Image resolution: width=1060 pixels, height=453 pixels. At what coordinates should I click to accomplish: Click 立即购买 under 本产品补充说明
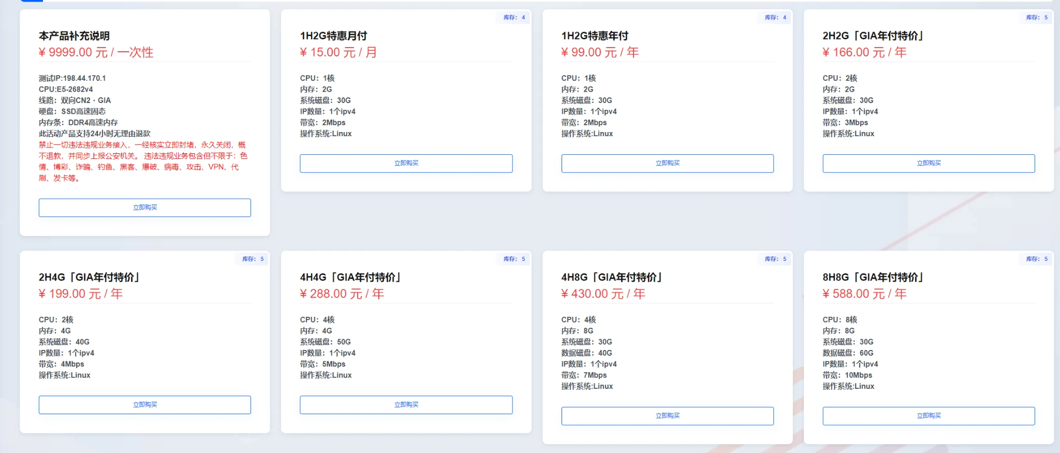[x=144, y=208]
